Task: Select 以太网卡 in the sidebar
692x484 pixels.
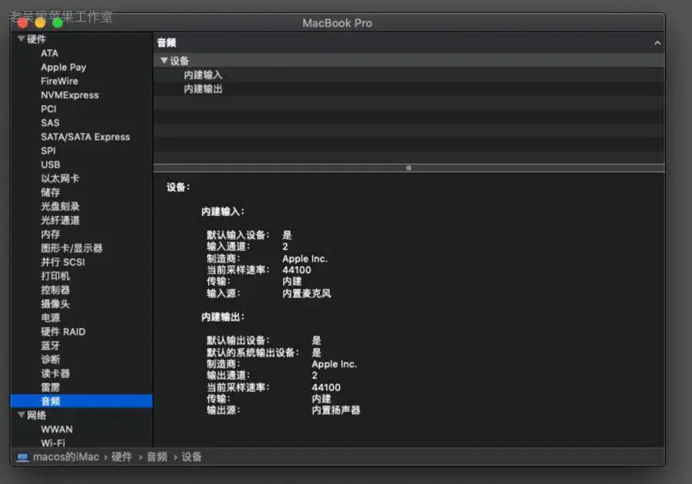Action: 60,178
